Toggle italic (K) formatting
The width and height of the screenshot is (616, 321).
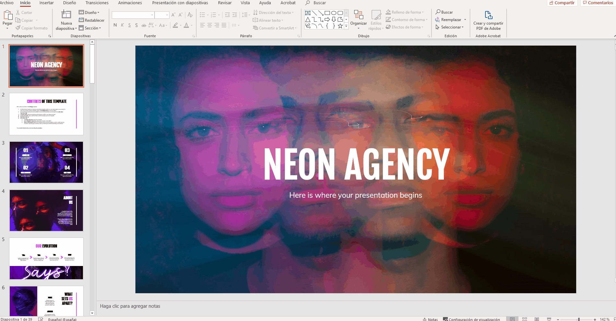click(122, 25)
